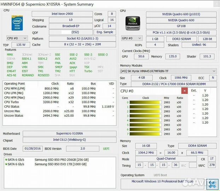Click the stepping L0 field
Screen dimensions: 220x191
pos(71,20)
